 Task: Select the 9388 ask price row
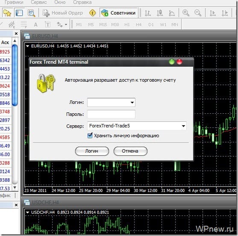point(6,180)
